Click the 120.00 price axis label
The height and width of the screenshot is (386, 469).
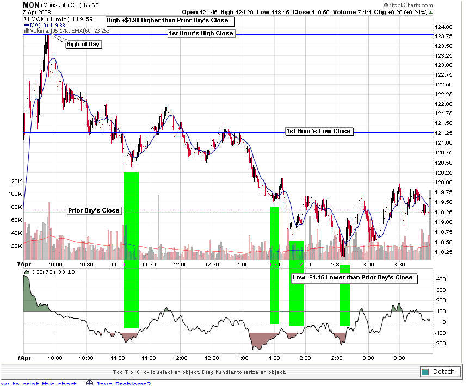tap(443, 183)
